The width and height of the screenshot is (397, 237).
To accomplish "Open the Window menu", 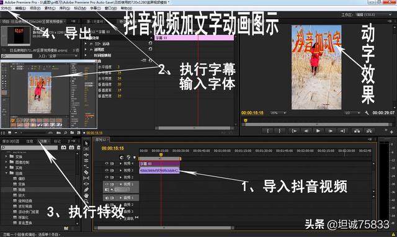I will pos(110,8).
